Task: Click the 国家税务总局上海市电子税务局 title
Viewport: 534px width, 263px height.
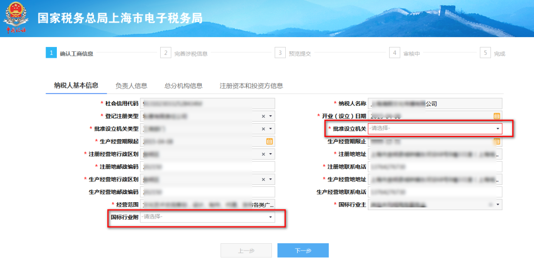Action: [x=120, y=18]
